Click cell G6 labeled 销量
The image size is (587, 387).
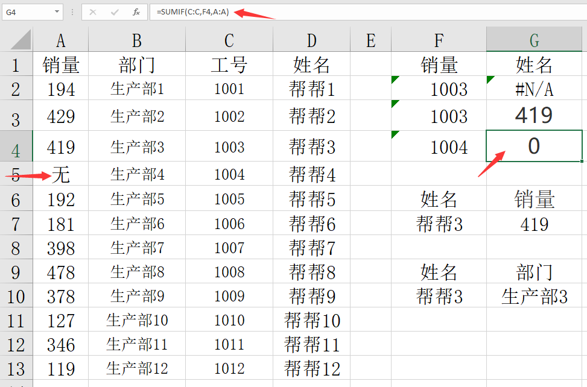coord(535,198)
